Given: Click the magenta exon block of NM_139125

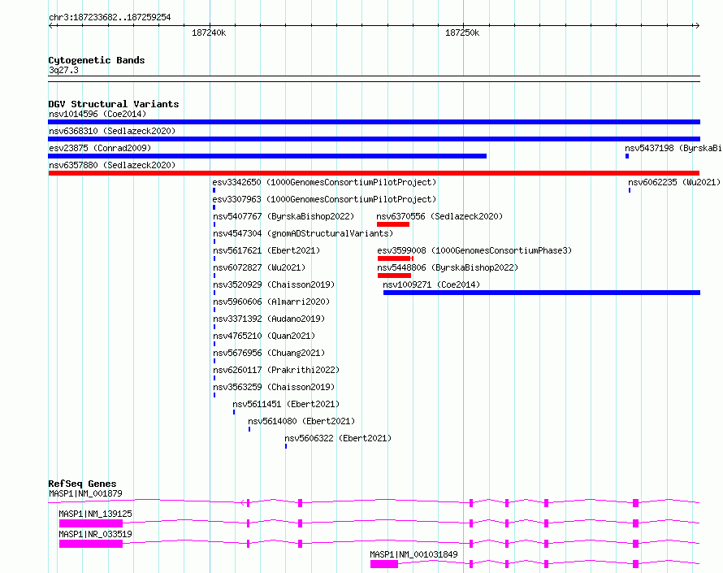Looking at the screenshot, I should coord(91,523).
